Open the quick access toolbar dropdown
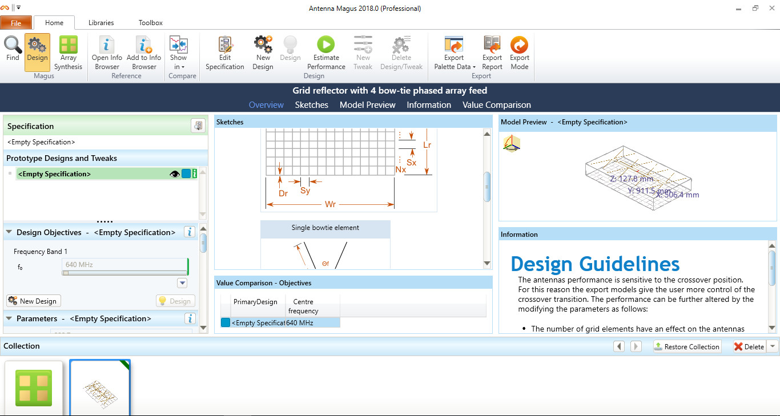 point(18,8)
